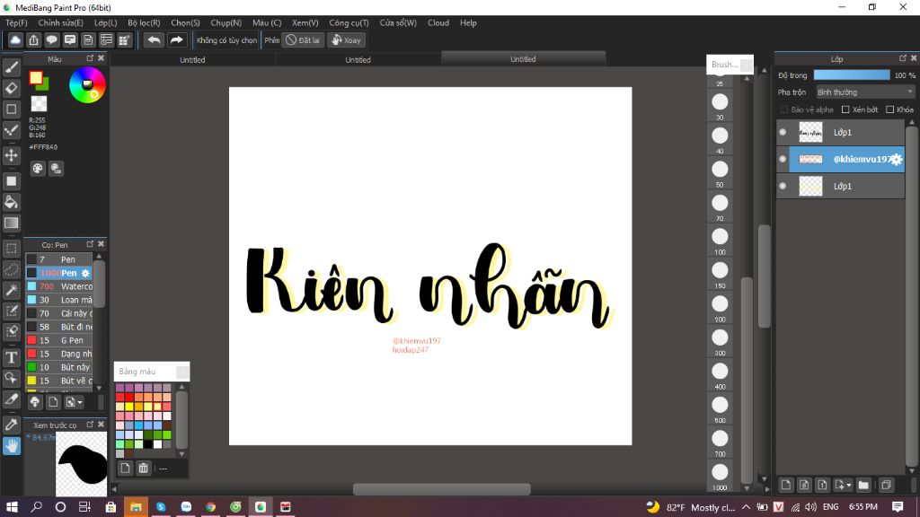Click the yellow foreground color swatch
The width and height of the screenshot is (920, 517).
36,78
